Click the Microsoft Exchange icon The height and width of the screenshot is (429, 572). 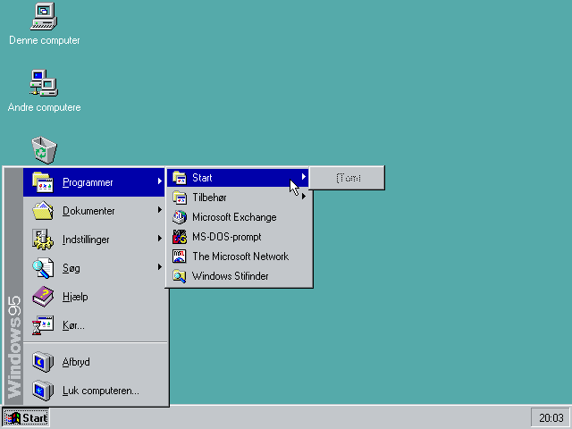[179, 217]
